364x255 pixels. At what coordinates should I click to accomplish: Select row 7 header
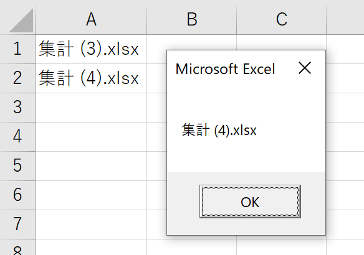click(17, 225)
